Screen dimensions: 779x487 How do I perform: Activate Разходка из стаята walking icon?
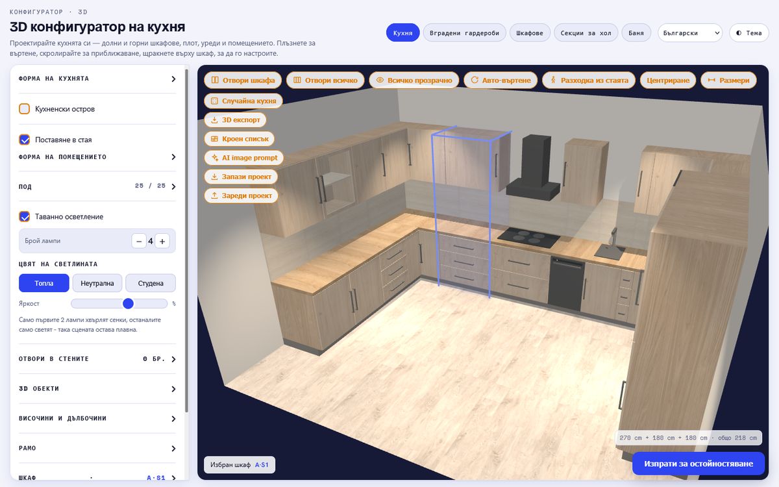click(553, 81)
